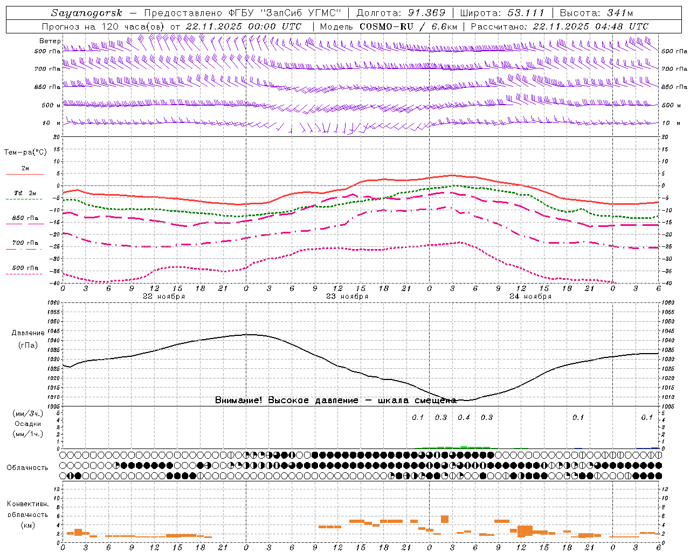Click the 'Конвективн.' convective cloud label
Image resolution: width=690 pixels, height=552 pixels.
point(28,504)
